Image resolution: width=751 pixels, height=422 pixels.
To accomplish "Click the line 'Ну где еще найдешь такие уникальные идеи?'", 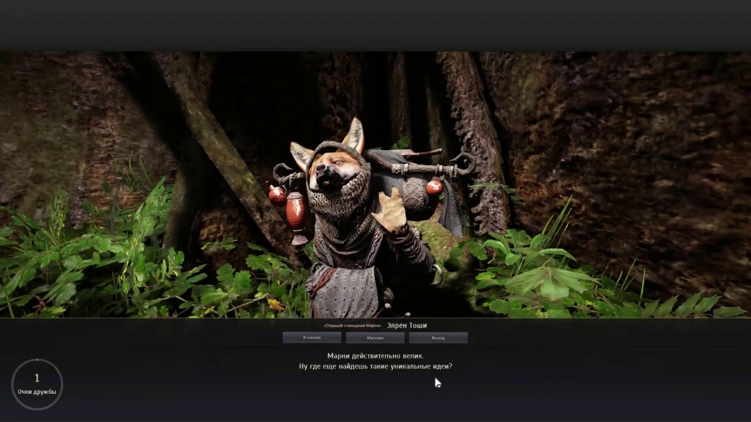I will click(x=375, y=366).
